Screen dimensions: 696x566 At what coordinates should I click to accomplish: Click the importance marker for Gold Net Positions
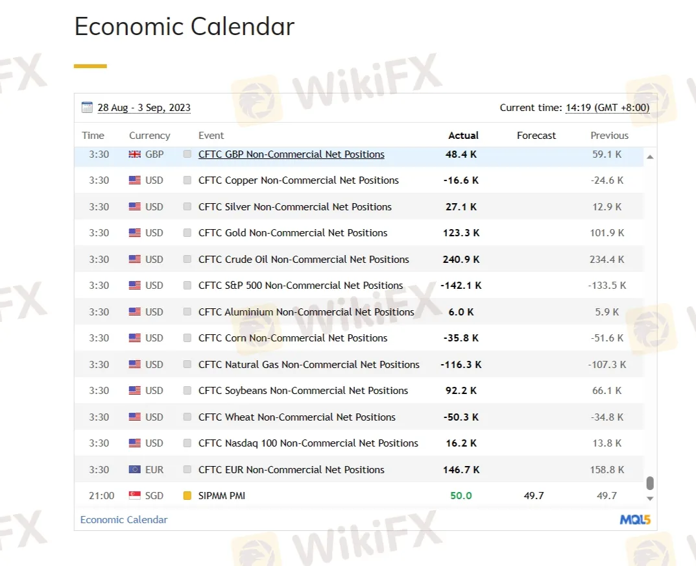tap(187, 233)
